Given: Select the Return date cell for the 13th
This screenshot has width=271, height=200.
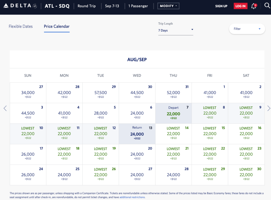Looking at the screenshot, I should pos(137,134).
